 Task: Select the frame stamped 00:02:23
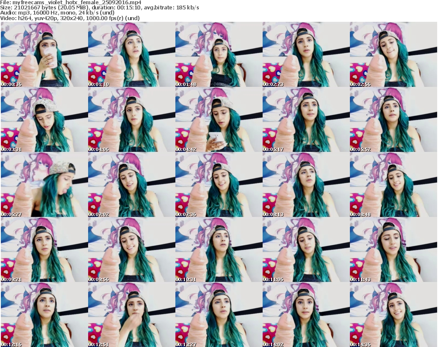tap(306, 54)
